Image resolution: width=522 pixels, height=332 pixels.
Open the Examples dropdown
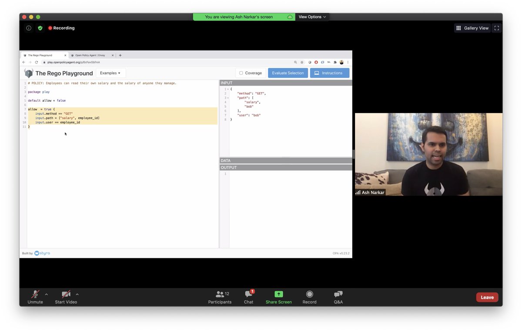click(x=110, y=73)
